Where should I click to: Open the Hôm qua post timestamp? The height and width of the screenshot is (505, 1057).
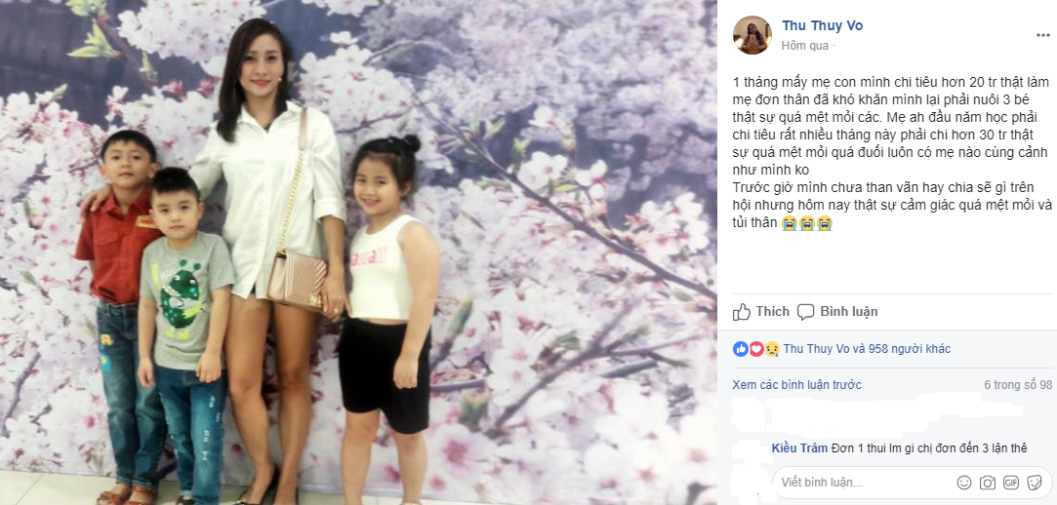pos(805,46)
